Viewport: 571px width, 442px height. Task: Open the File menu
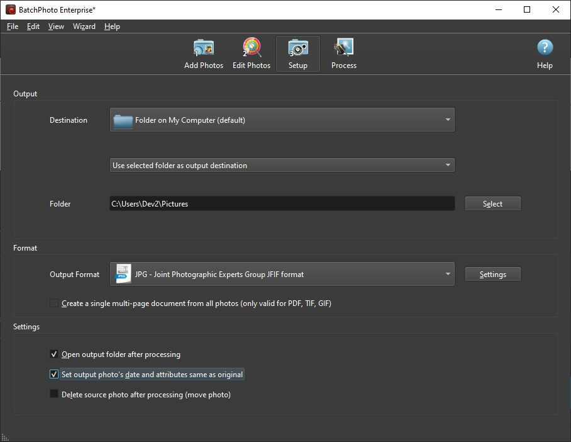click(13, 26)
